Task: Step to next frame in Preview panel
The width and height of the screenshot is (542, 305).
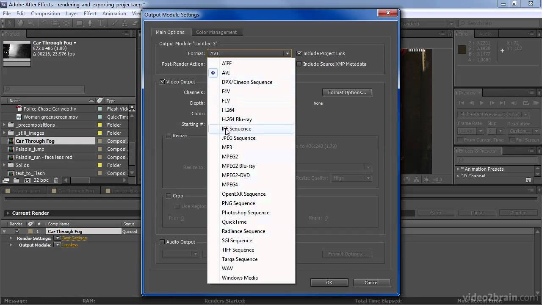Action: click(492, 103)
